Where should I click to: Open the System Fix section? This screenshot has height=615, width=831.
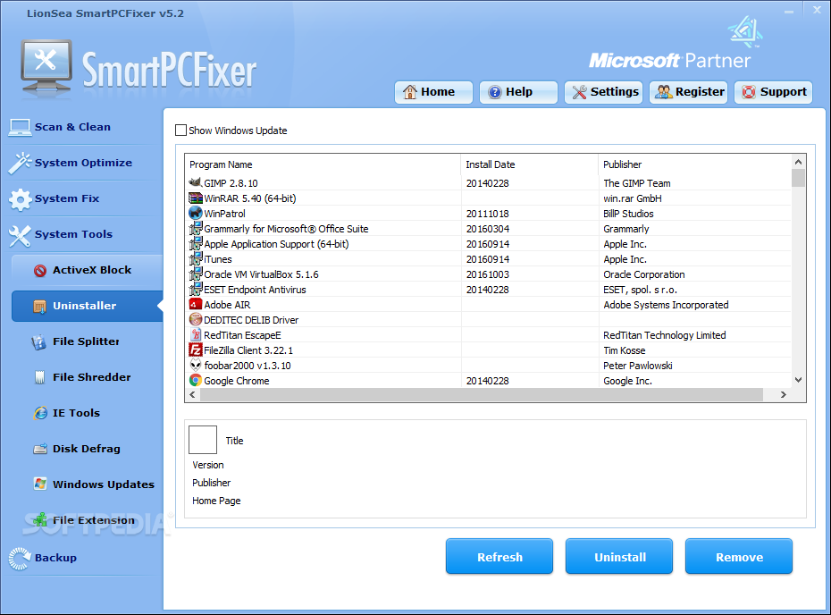(67, 198)
